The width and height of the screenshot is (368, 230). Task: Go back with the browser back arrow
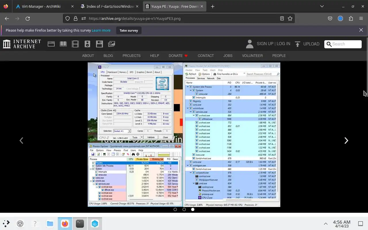[x=7, y=18]
